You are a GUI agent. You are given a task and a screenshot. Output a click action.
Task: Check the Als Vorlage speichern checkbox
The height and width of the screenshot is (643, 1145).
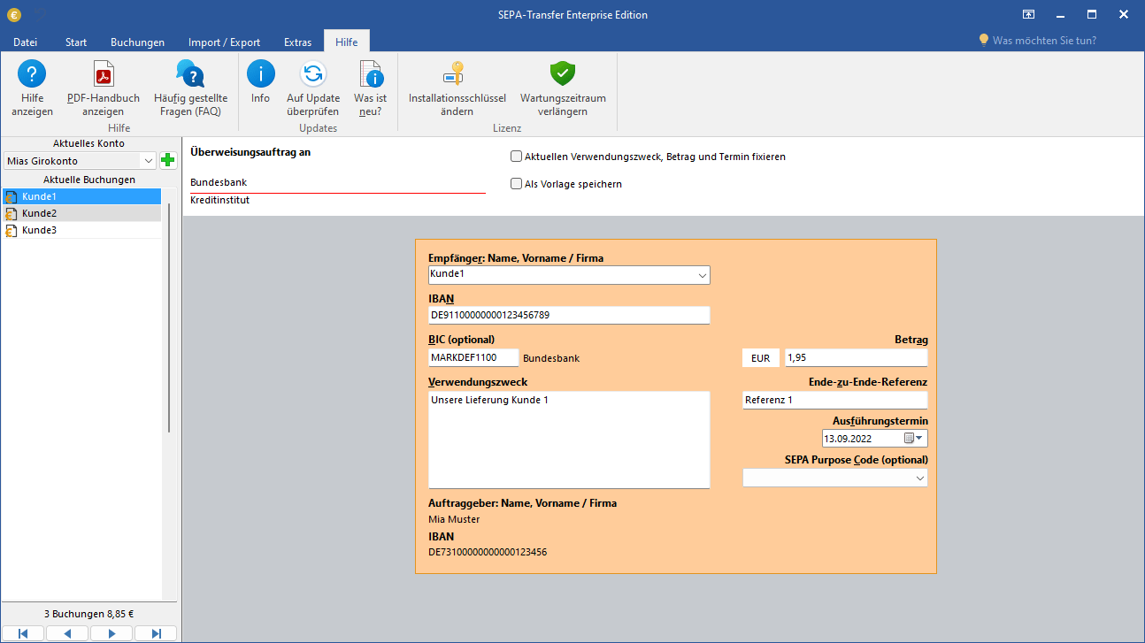[x=516, y=184]
